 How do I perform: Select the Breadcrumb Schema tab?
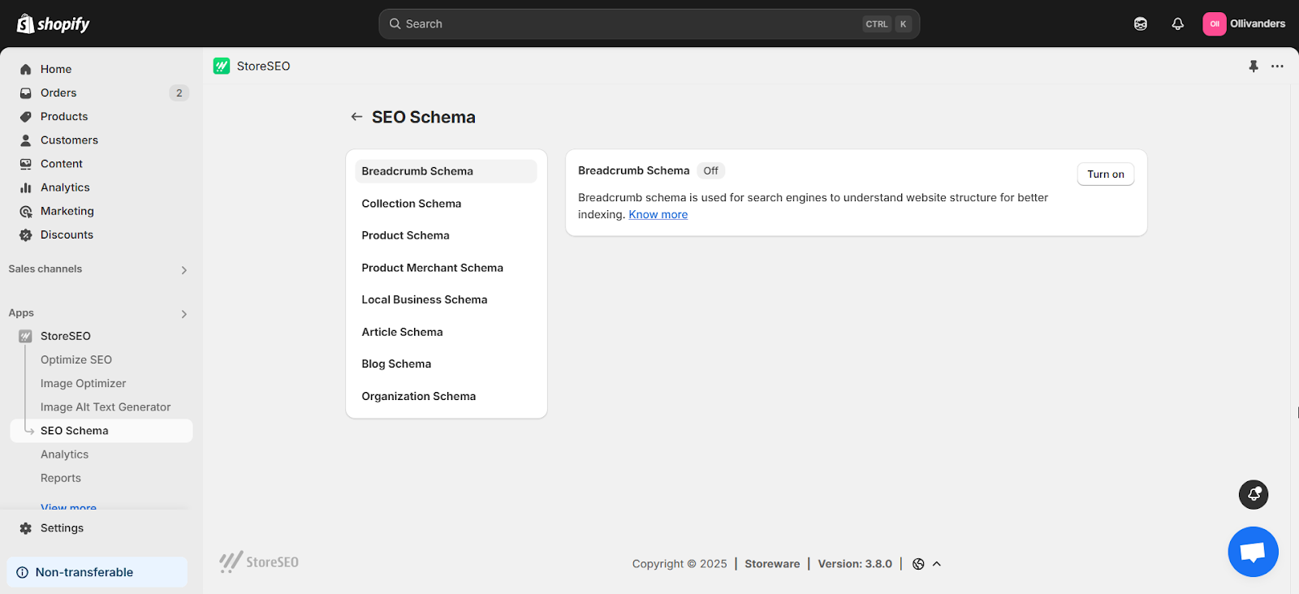click(x=446, y=171)
